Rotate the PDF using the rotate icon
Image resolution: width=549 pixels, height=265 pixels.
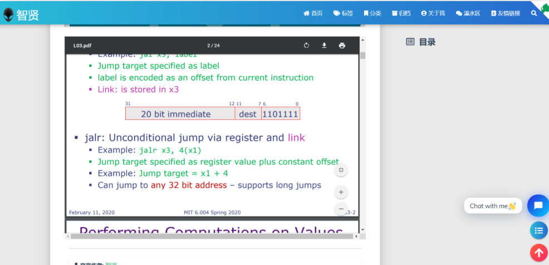[306, 46]
